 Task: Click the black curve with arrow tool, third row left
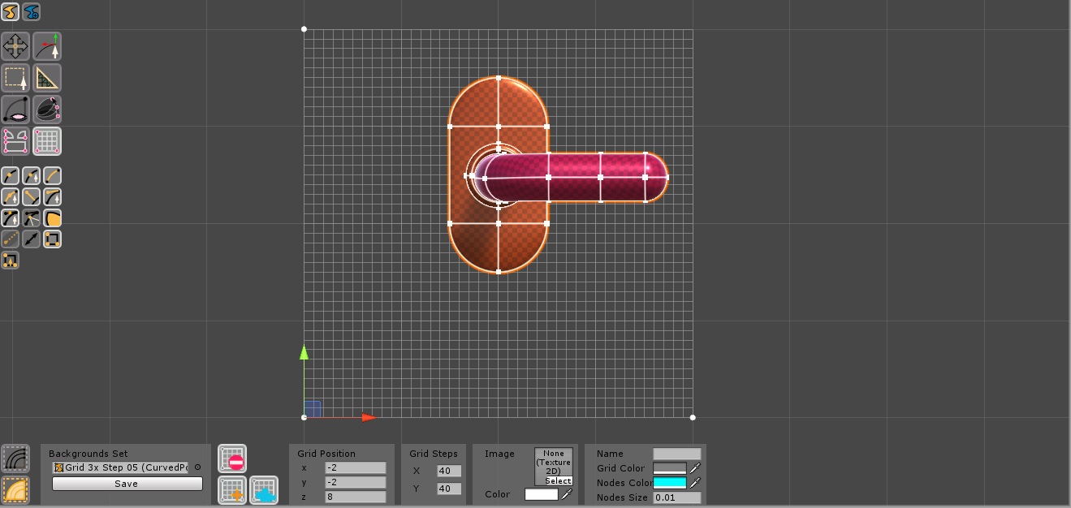(10, 218)
